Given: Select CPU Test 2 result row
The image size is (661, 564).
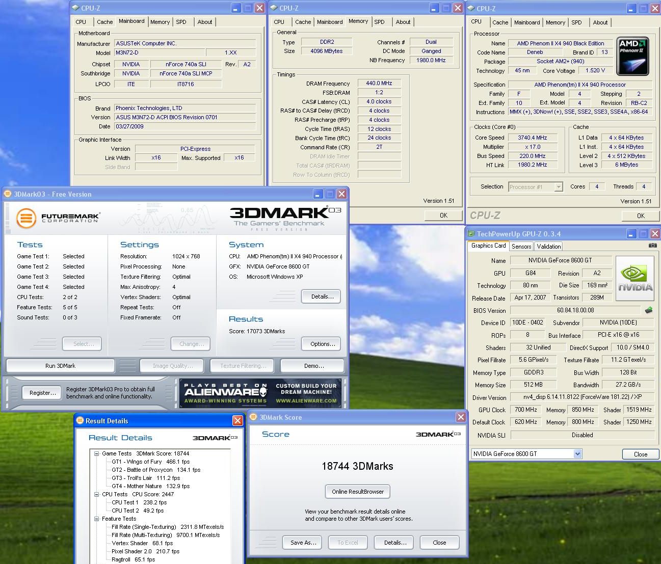Looking at the screenshot, I should (138, 511).
